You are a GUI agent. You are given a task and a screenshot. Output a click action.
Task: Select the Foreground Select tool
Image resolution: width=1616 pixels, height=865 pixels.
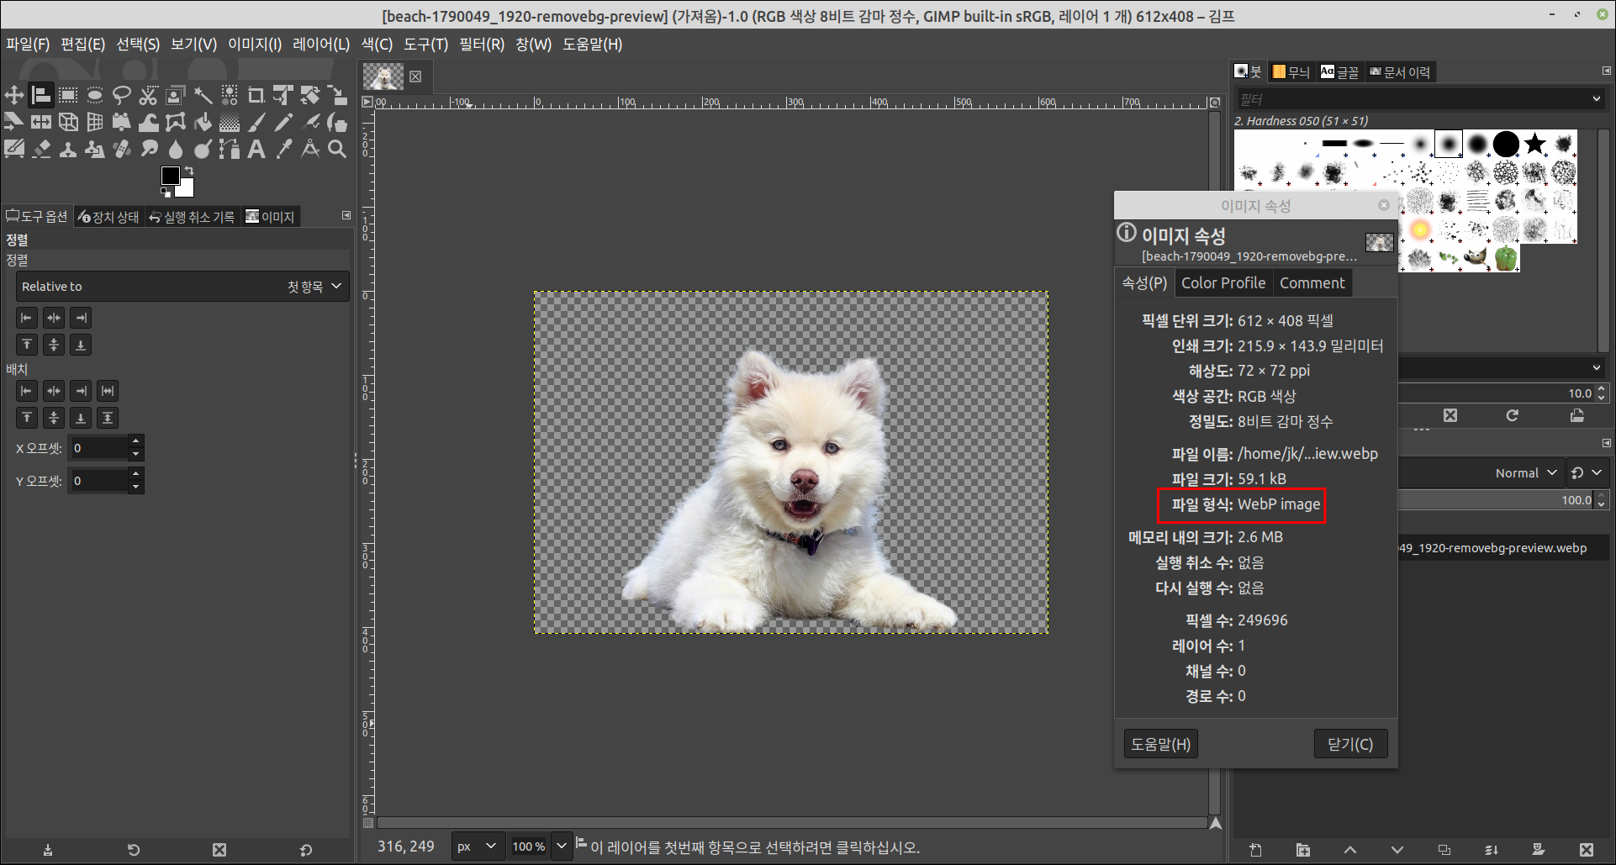176,95
